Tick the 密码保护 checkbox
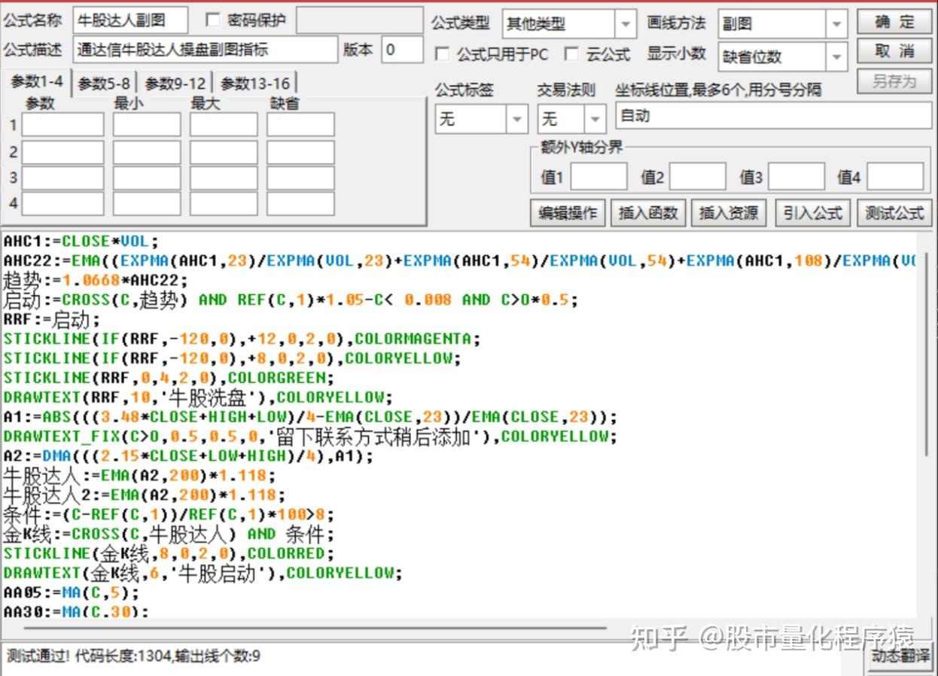The image size is (938, 676). tap(212, 20)
